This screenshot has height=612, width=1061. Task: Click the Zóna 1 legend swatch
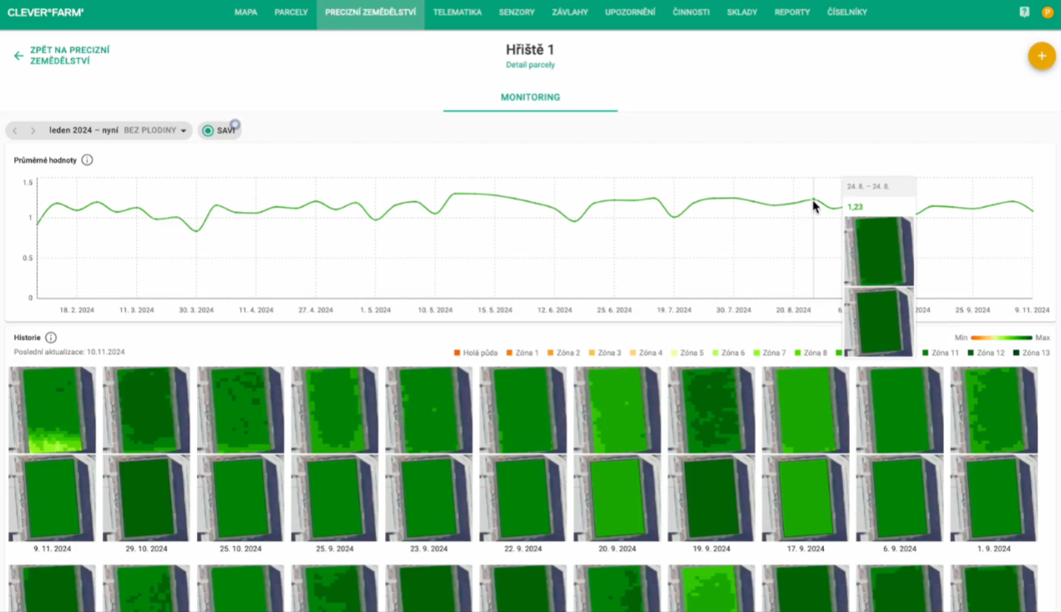click(510, 353)
